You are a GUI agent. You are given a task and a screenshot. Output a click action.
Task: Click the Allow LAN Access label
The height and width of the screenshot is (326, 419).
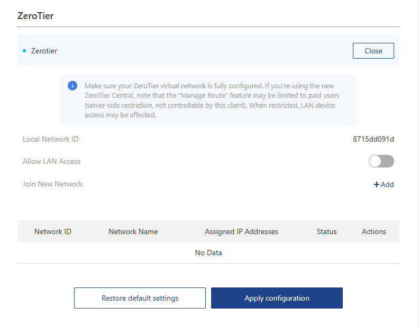coord(51,161)
